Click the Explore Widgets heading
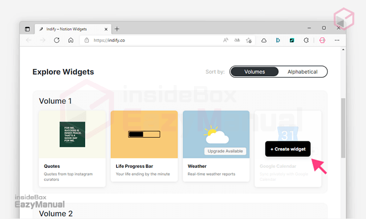 (x=63, y=72)
